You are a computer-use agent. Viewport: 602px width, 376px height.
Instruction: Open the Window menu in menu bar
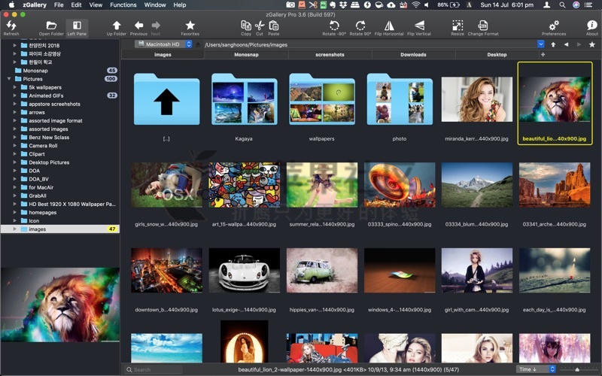point(157,5)
